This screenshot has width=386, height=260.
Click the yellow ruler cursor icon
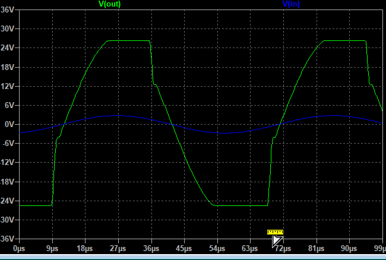tap(275, 232)
